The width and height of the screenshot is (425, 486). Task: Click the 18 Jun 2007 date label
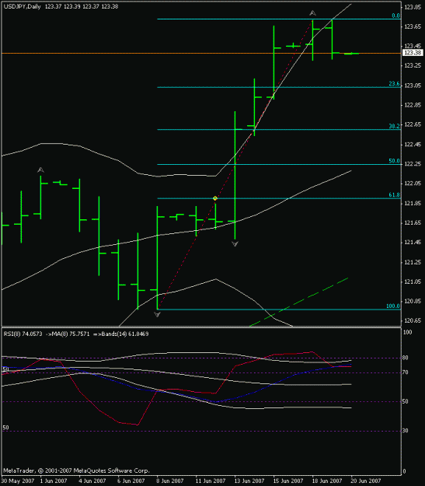click(x=327, y=481)
